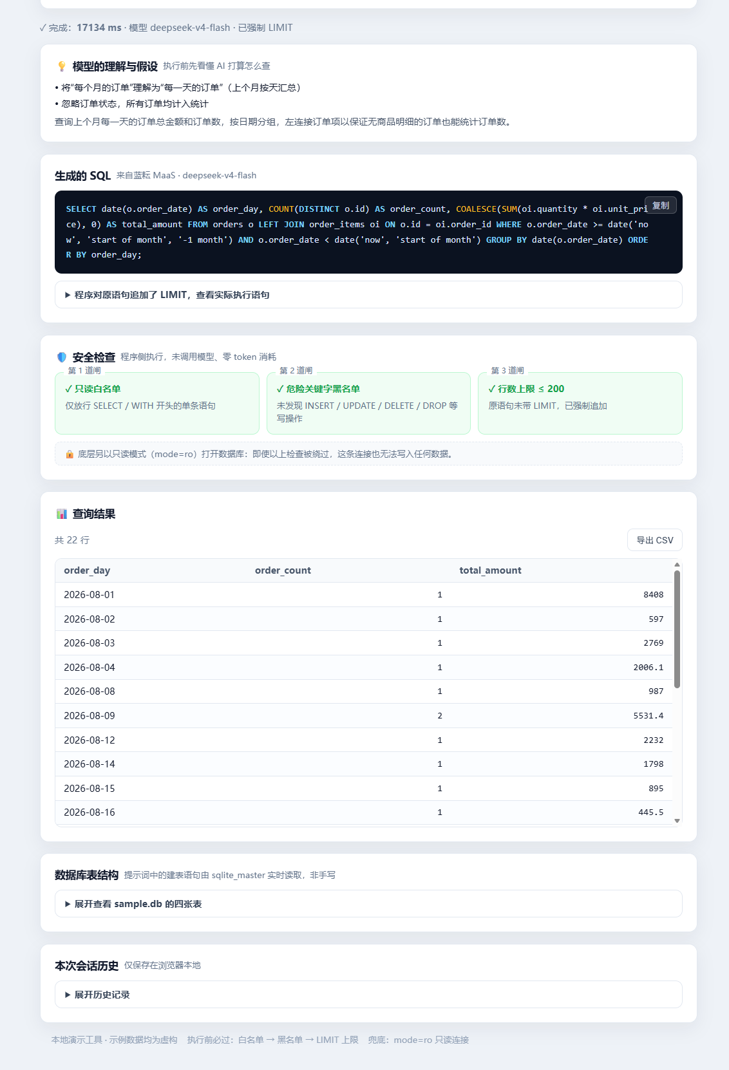Click the 第 2 道闸 gate label

click(296, 371)
